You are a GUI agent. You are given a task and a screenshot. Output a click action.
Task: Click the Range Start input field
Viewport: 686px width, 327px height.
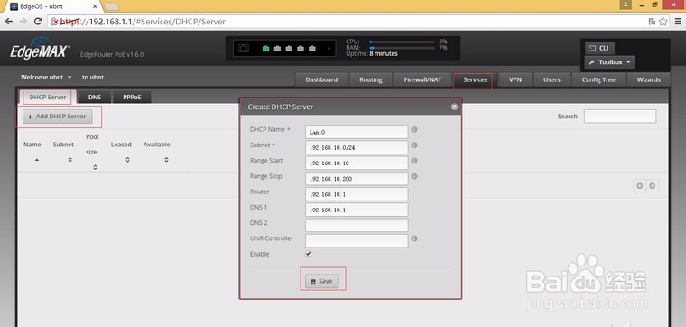(x=357, y=163)
